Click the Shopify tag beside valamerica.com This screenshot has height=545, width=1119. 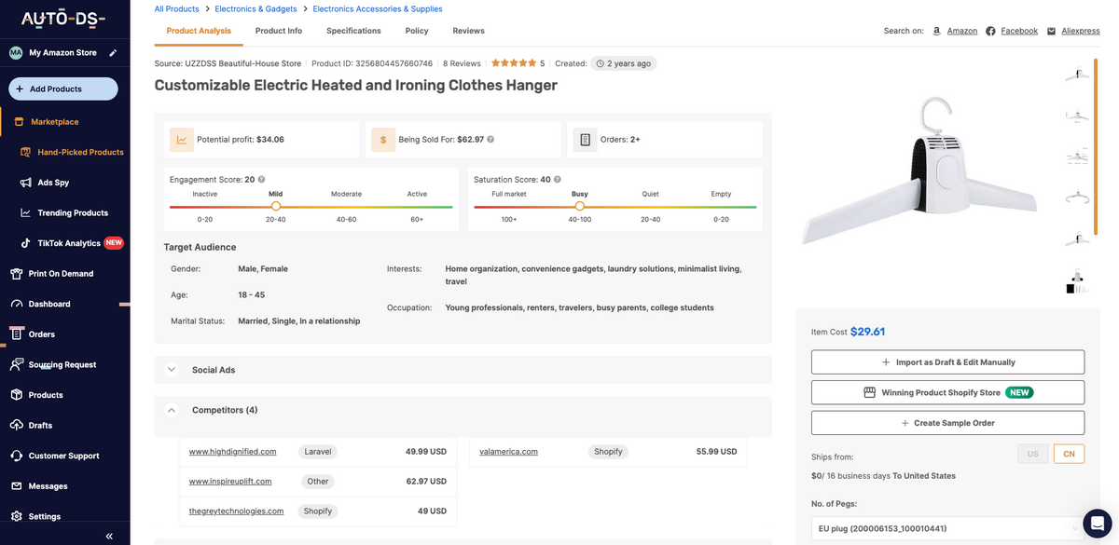point(608,452)
